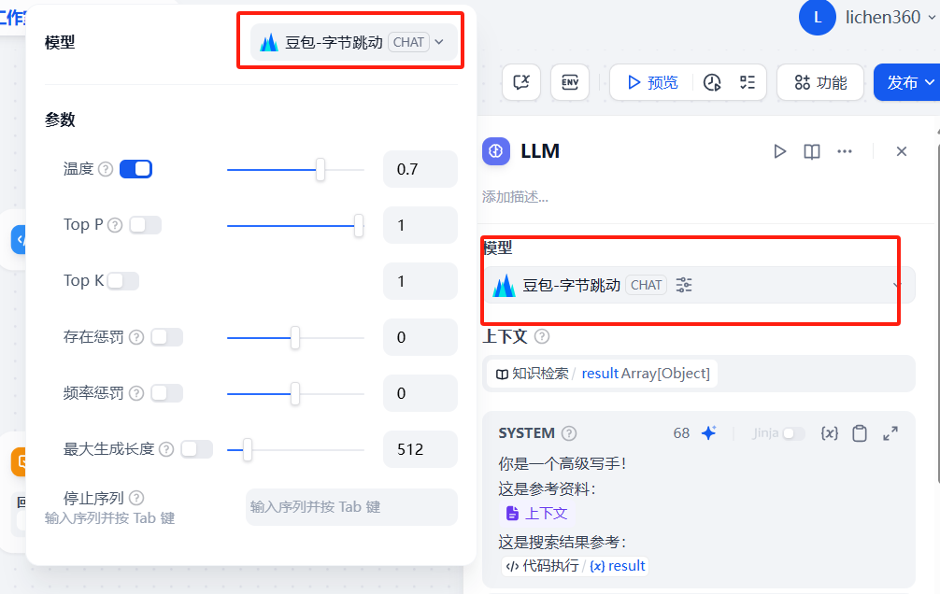Click the Top P value field
Image resolution: width=940 pixels, height=594 pixels.
pyautogui.click(x=420, y=225)
